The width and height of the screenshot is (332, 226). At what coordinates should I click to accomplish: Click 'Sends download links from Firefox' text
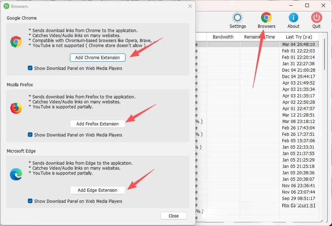tap(82, 97)
